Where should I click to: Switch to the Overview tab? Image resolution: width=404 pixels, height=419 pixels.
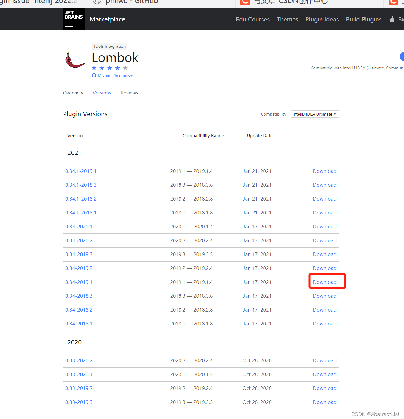pos(73,93)
